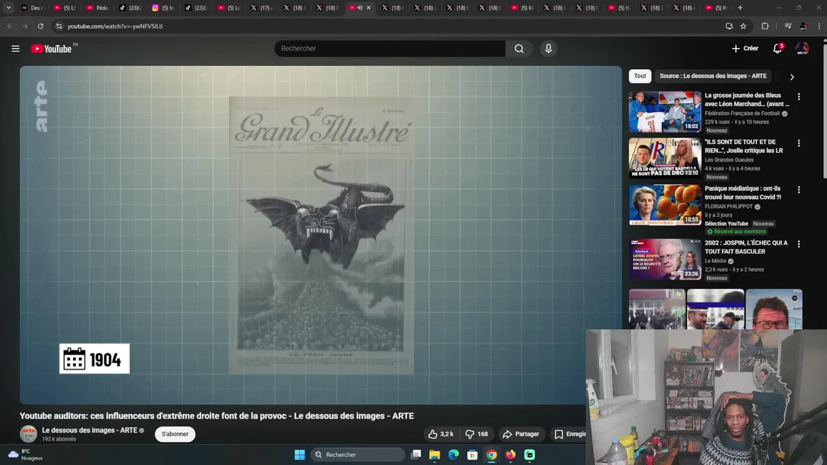
Task: Click the Créer button
Action: [x=745, y=48]
